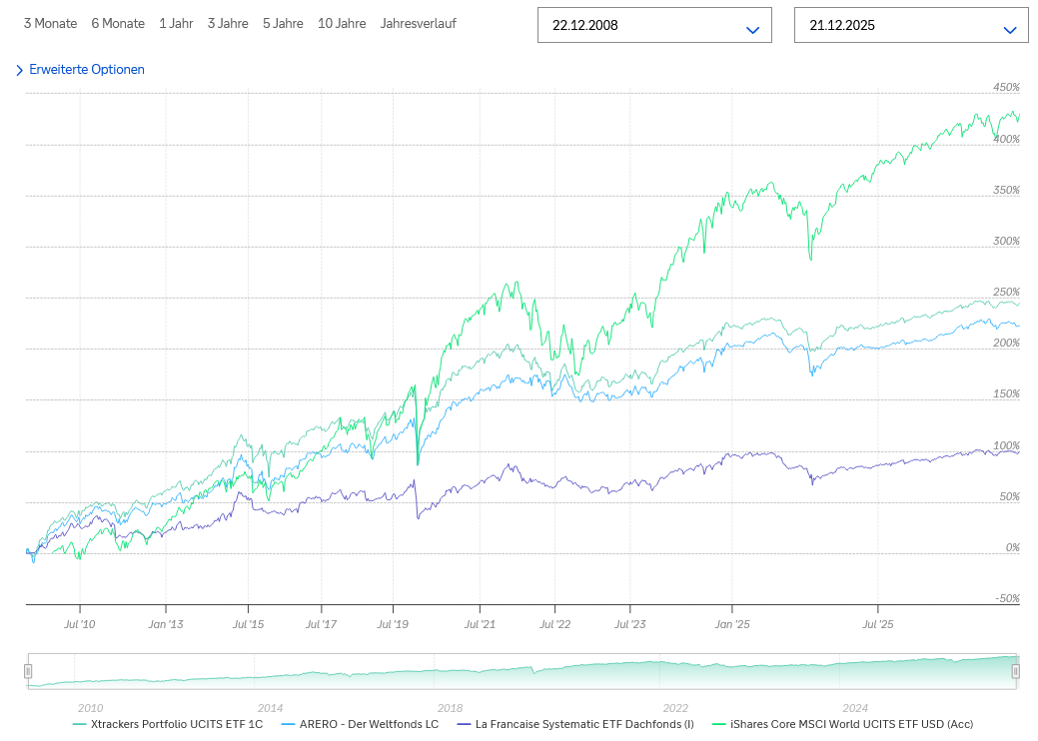Hide the ARERO - Der Weltfonds LC line
Screen dimensions: 1038x741
[x=368, y=724]
